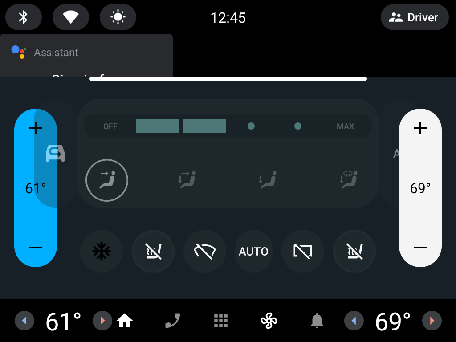Image resolution: width=456 pixels, height=342 pixels.
Task: Select face and floor airflow mode
Action: (187, 180)
